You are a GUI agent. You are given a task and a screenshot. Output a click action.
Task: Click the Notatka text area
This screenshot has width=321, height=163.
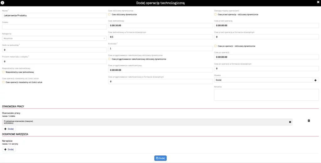point(266,95)
